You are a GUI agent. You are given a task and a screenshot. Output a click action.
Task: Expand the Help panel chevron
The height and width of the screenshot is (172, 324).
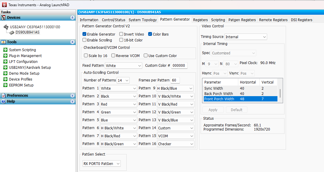(72, 101)
